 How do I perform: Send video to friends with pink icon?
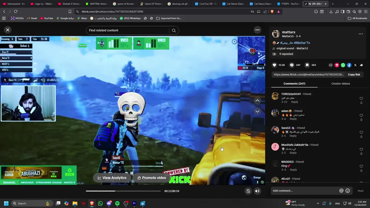(337, 65)
